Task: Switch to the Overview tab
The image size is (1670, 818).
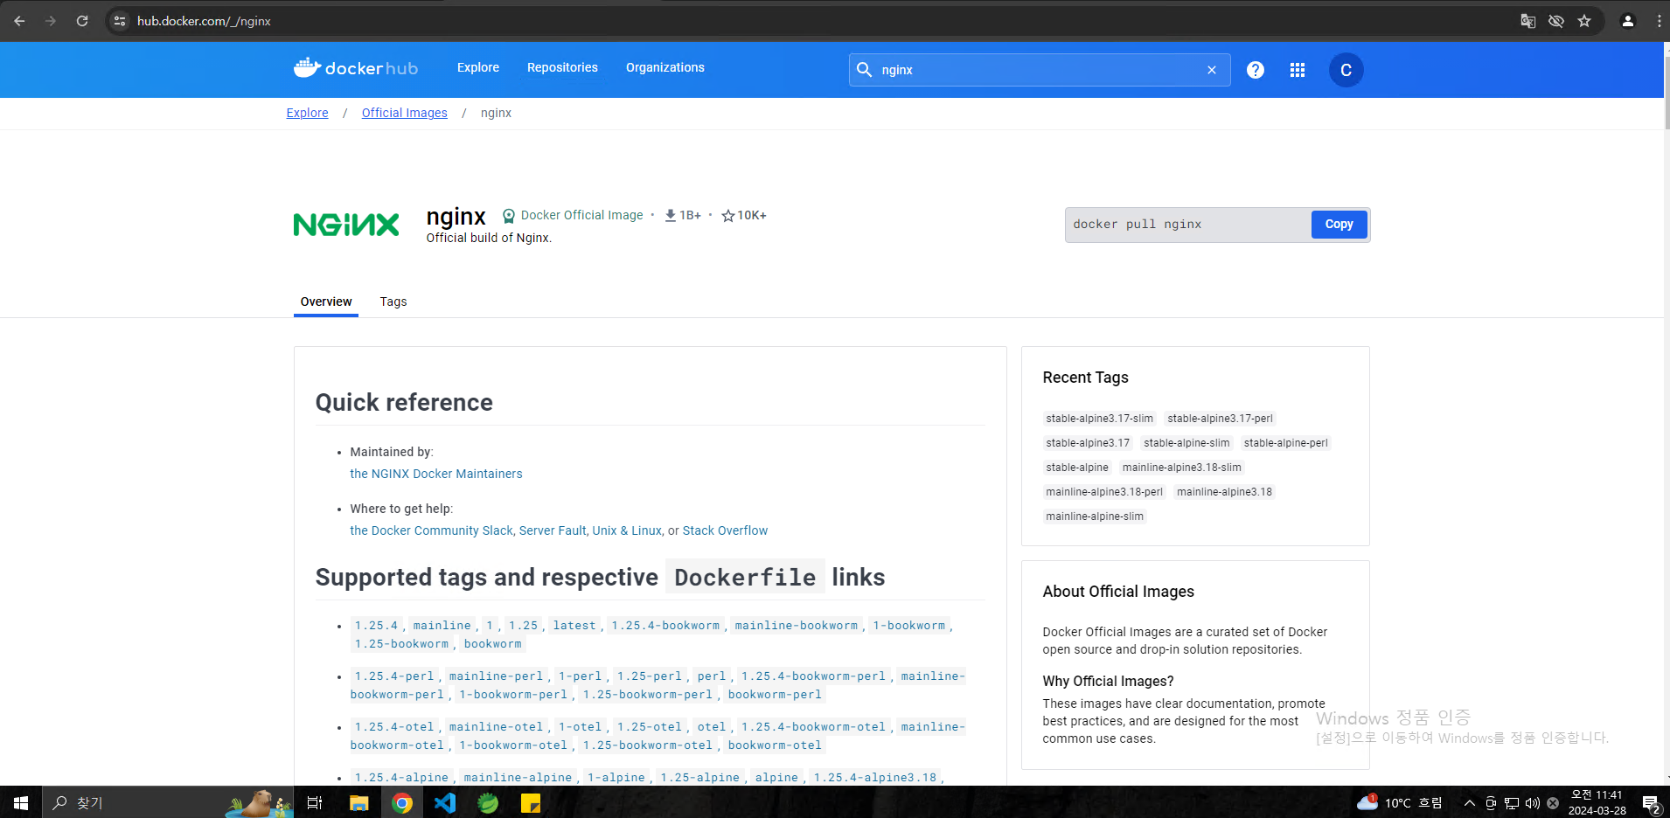Action: click(x=326, y=302)
